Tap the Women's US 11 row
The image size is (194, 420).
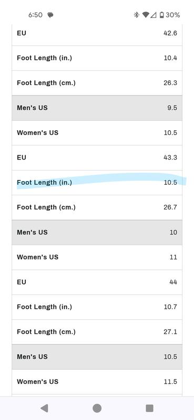pos(97,257)
